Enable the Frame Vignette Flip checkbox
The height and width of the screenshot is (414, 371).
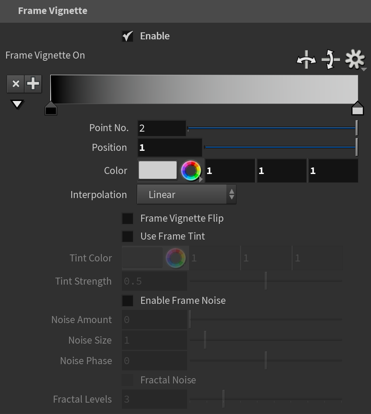128,218
